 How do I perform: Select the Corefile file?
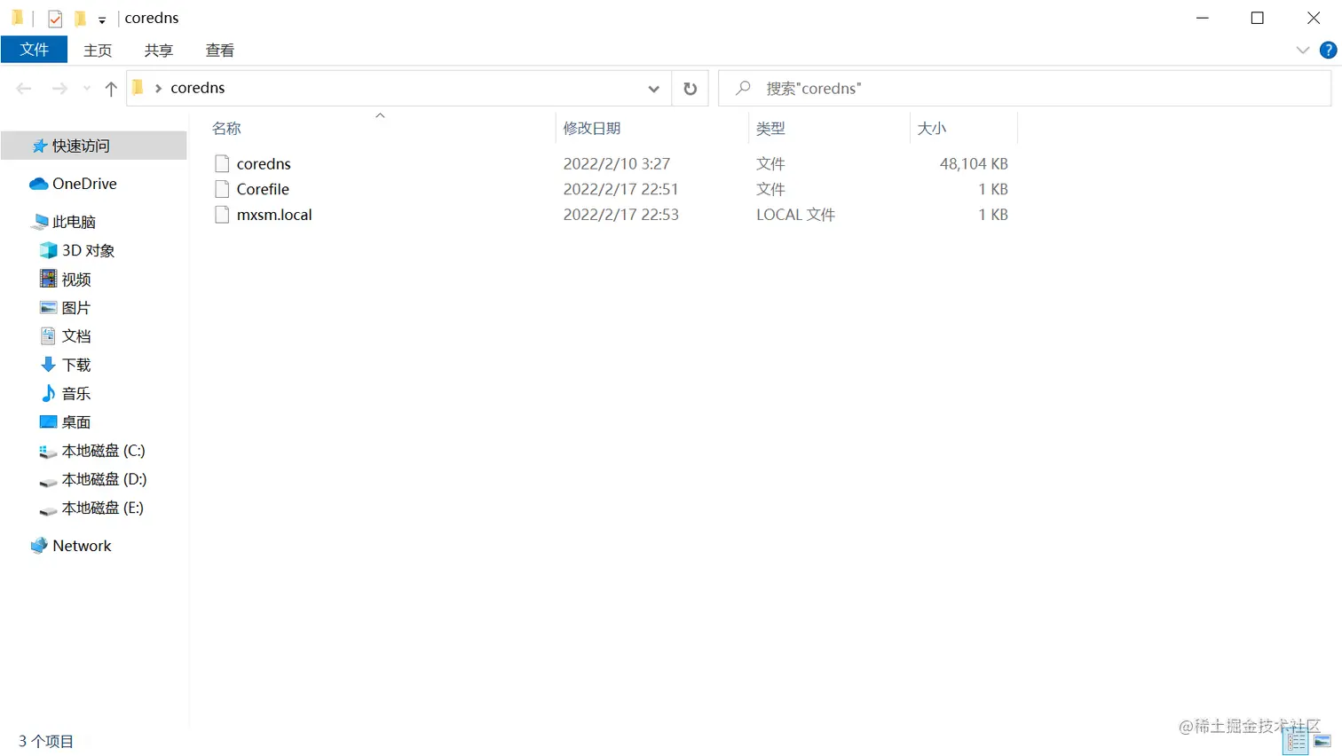[263, 189]
